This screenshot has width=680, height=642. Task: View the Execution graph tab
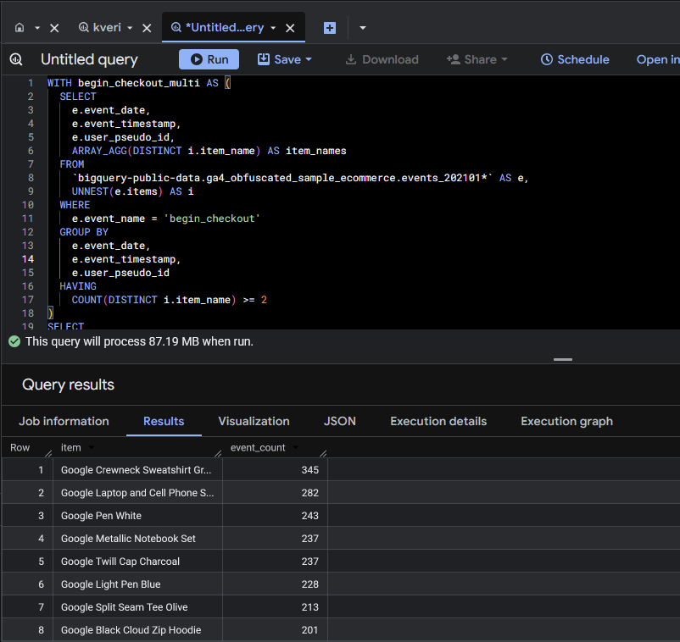(566, 421)
